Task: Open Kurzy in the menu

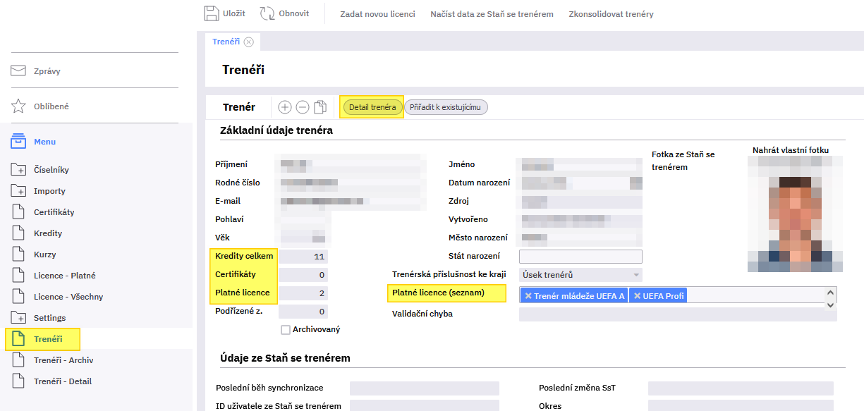Action: (45, 254)
